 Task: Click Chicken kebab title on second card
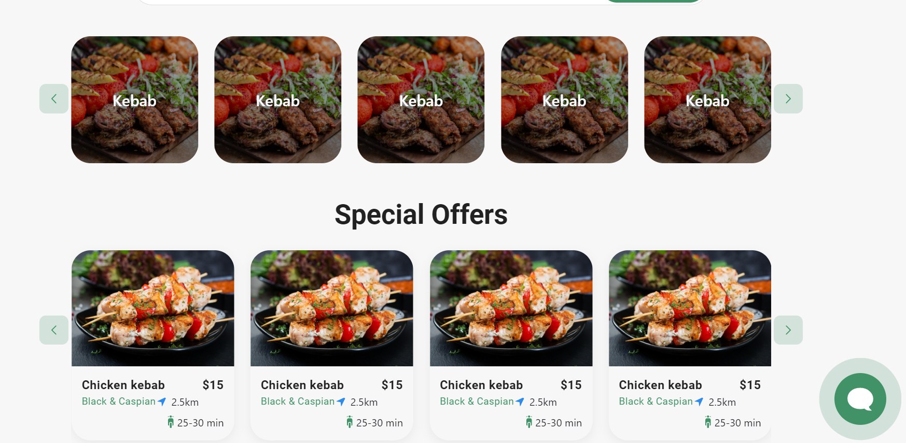tap(302, 385)
